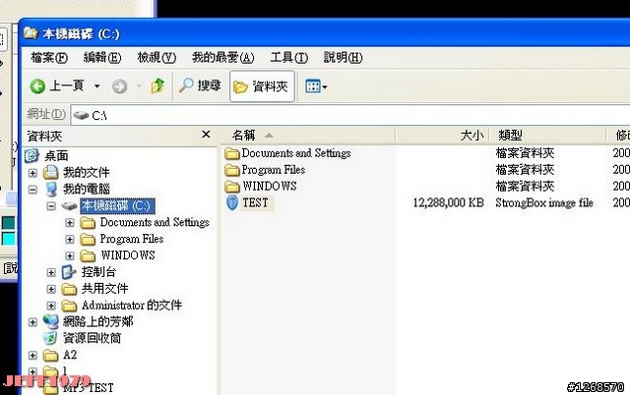The width and height of the screenshot is (630, 395).
Task: Open the 編輯(E) menu
Action: coord(102,58)
